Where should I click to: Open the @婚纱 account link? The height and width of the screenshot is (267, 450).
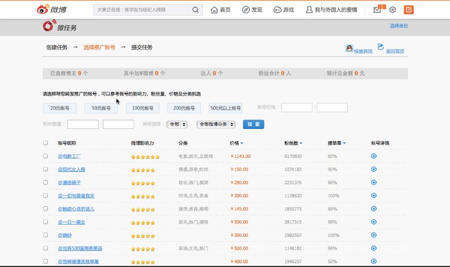65,235
